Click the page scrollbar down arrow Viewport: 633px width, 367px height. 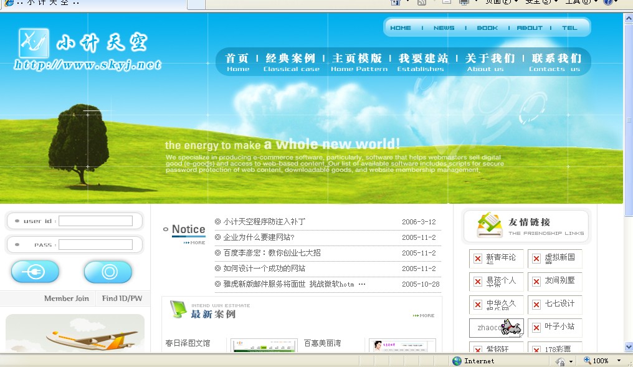(629, 347)
